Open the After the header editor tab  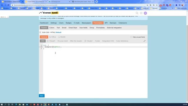tap(76, 41)
